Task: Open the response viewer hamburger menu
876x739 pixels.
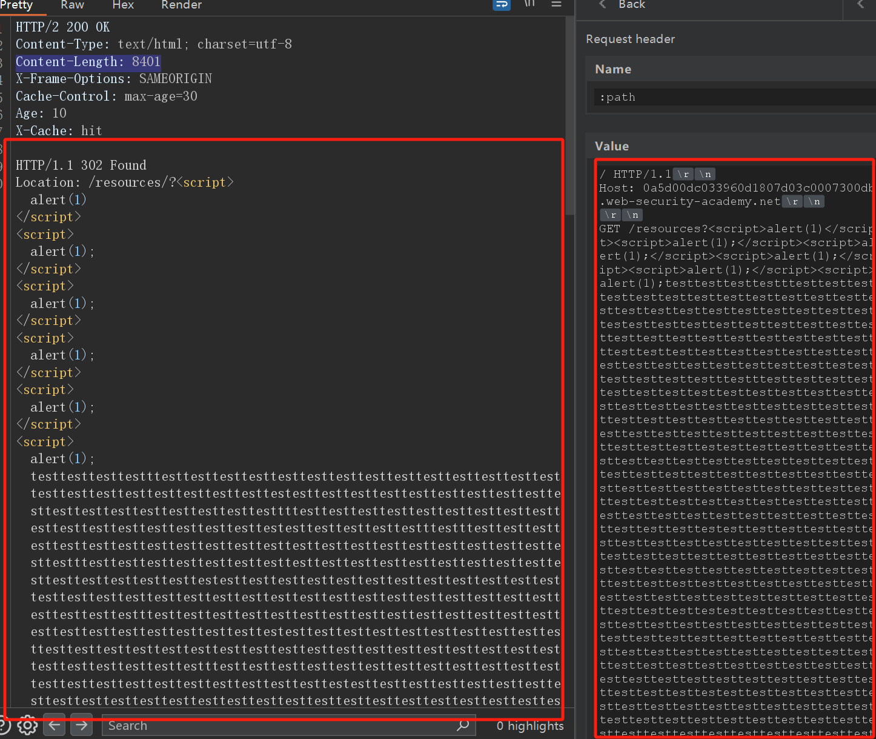Action: [x=556, y=4]
